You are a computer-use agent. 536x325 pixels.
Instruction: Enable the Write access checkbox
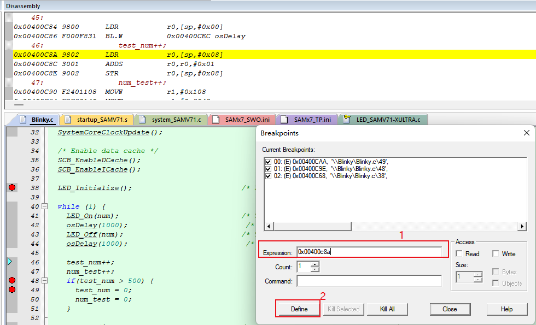pos(496,254)
